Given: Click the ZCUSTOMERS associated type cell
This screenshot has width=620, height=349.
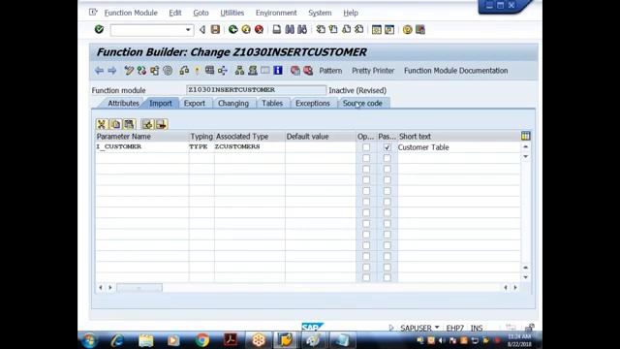Looking at the screenshot, I should point(250,146).
